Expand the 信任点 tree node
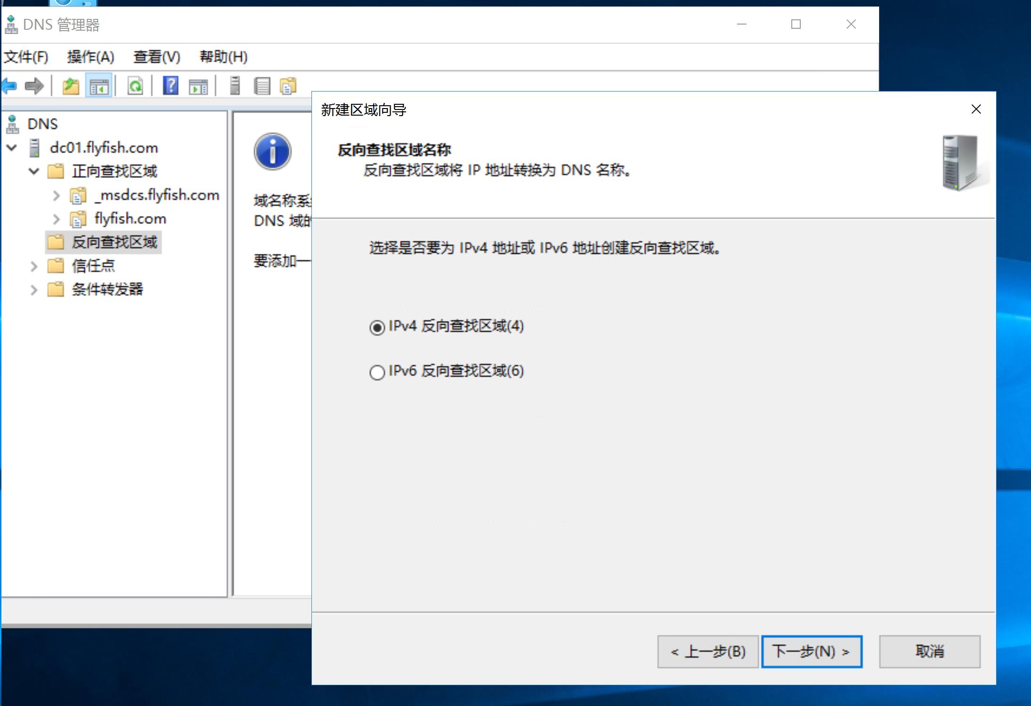1031x706 pixels. coord(34,266)
